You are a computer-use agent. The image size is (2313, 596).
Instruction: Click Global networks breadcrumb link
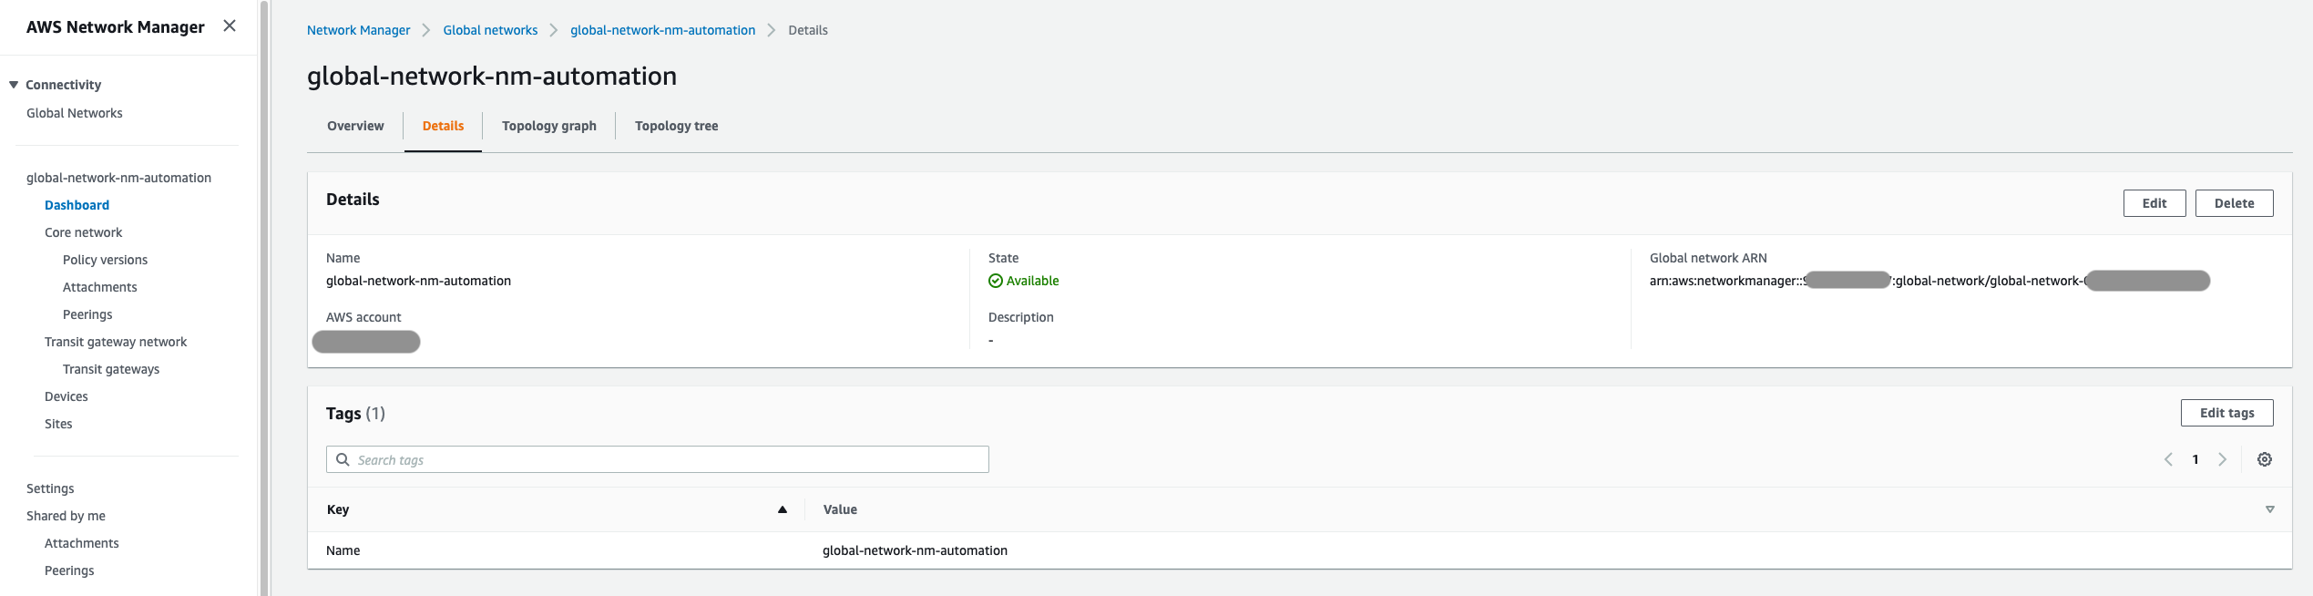pyautogui.click(x=490, y=30)
